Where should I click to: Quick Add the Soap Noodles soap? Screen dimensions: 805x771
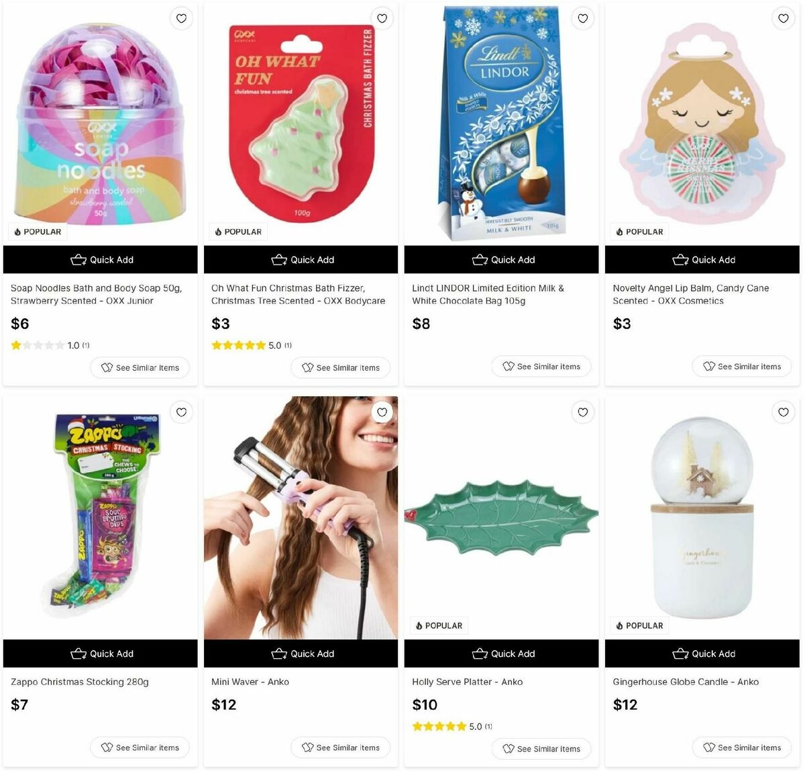tap(101, 260)
